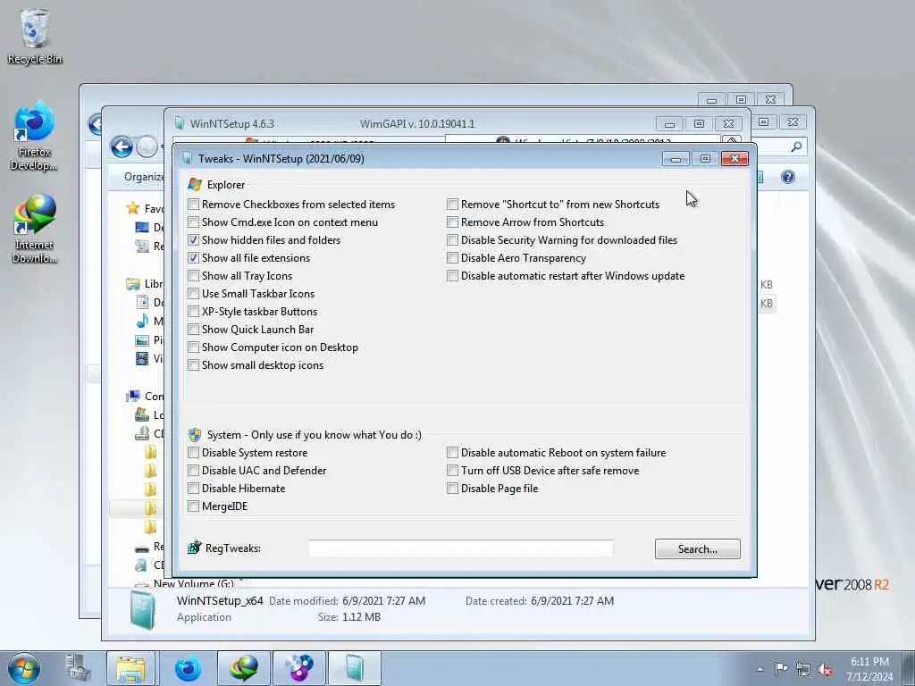Image resolution: width=915 pixels, height=686 pixels.
Task: Click the System section shield icon
Action: [194, 435]
